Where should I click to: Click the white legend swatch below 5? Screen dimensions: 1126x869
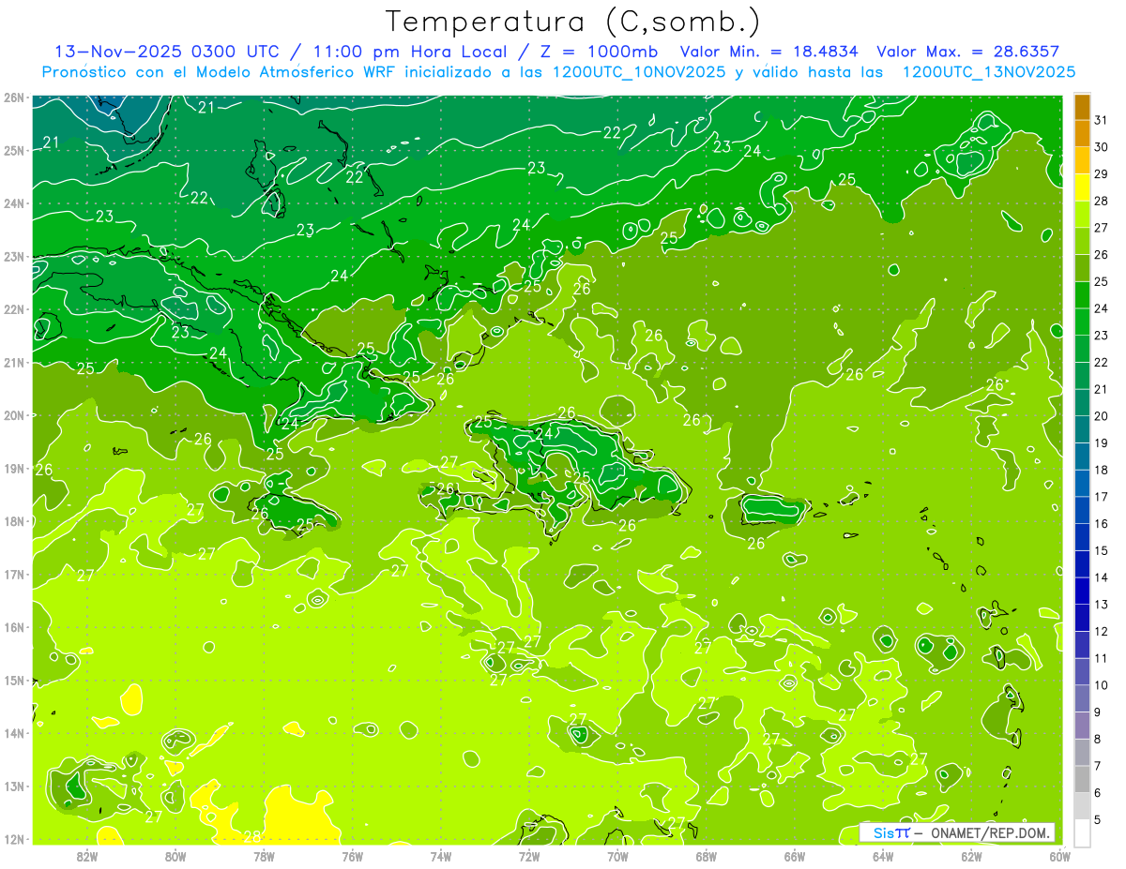click(1082, 832)
